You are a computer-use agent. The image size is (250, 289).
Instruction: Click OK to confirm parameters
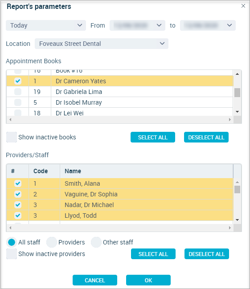[x=148, y=280]
